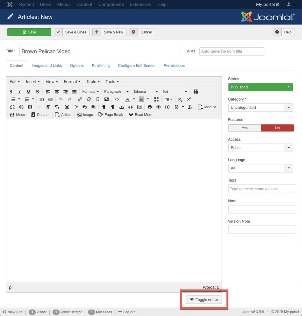Click the emoticons smiley icon
Screen dimensions: 302x316
pyautogui.click(x=21, y=107)
